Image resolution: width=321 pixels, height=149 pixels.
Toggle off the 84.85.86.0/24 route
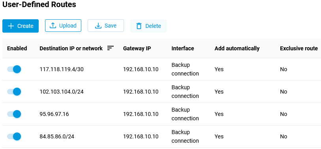14,136
